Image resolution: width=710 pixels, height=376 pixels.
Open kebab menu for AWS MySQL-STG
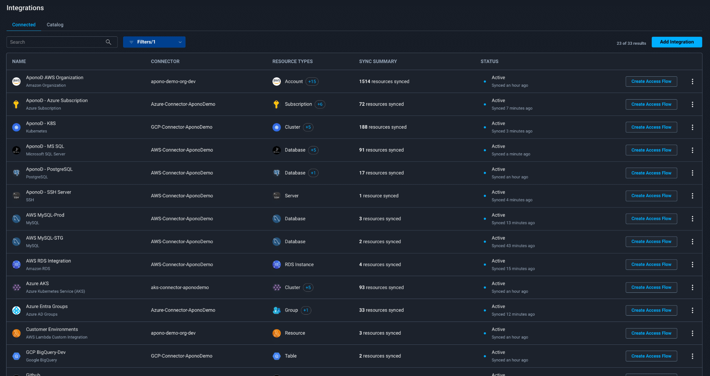pos(692,242)
